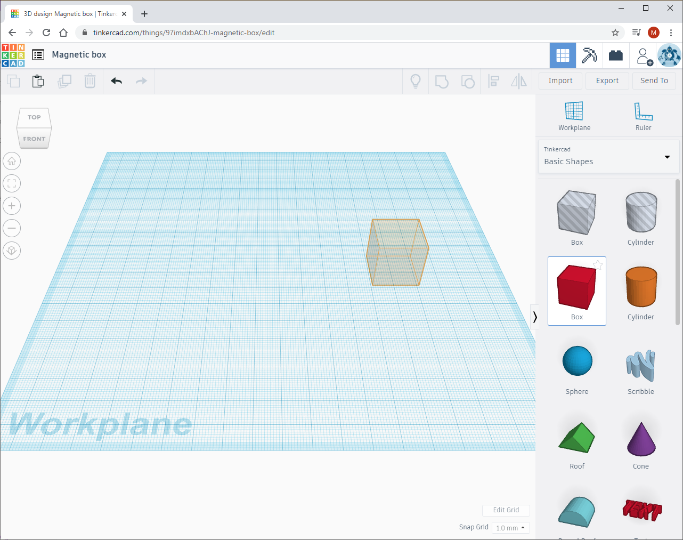The image size is (683, 540).
Task: Click the Paste toolbar icon
Action: (x=38, y=81)
